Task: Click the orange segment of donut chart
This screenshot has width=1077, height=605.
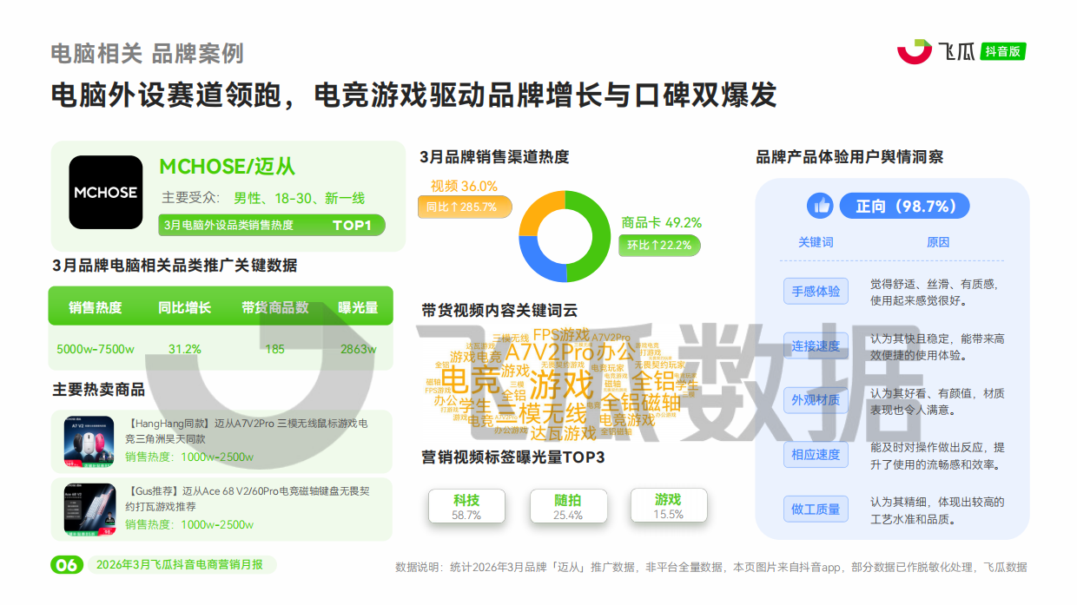Action: tap(539, 210)
